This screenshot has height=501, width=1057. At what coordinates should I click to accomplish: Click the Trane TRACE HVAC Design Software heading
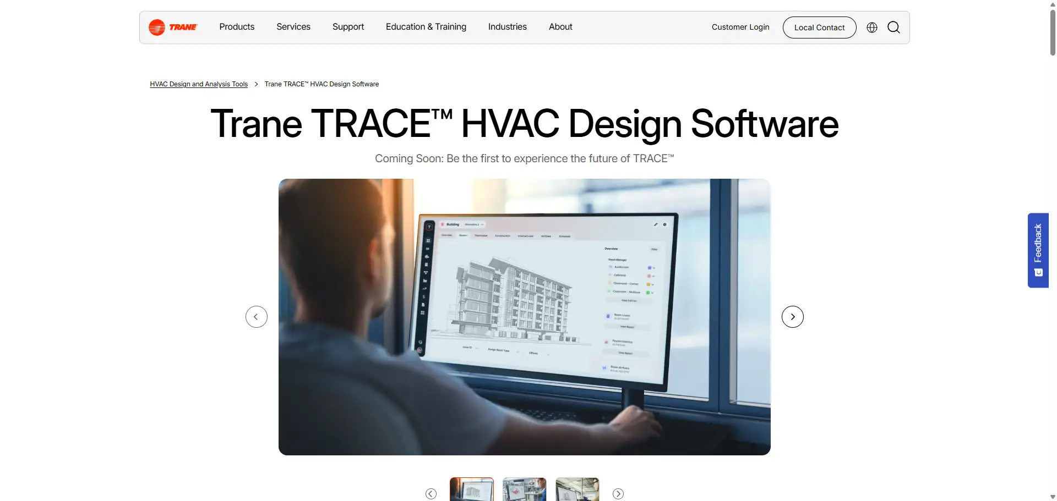coord(525,124)
